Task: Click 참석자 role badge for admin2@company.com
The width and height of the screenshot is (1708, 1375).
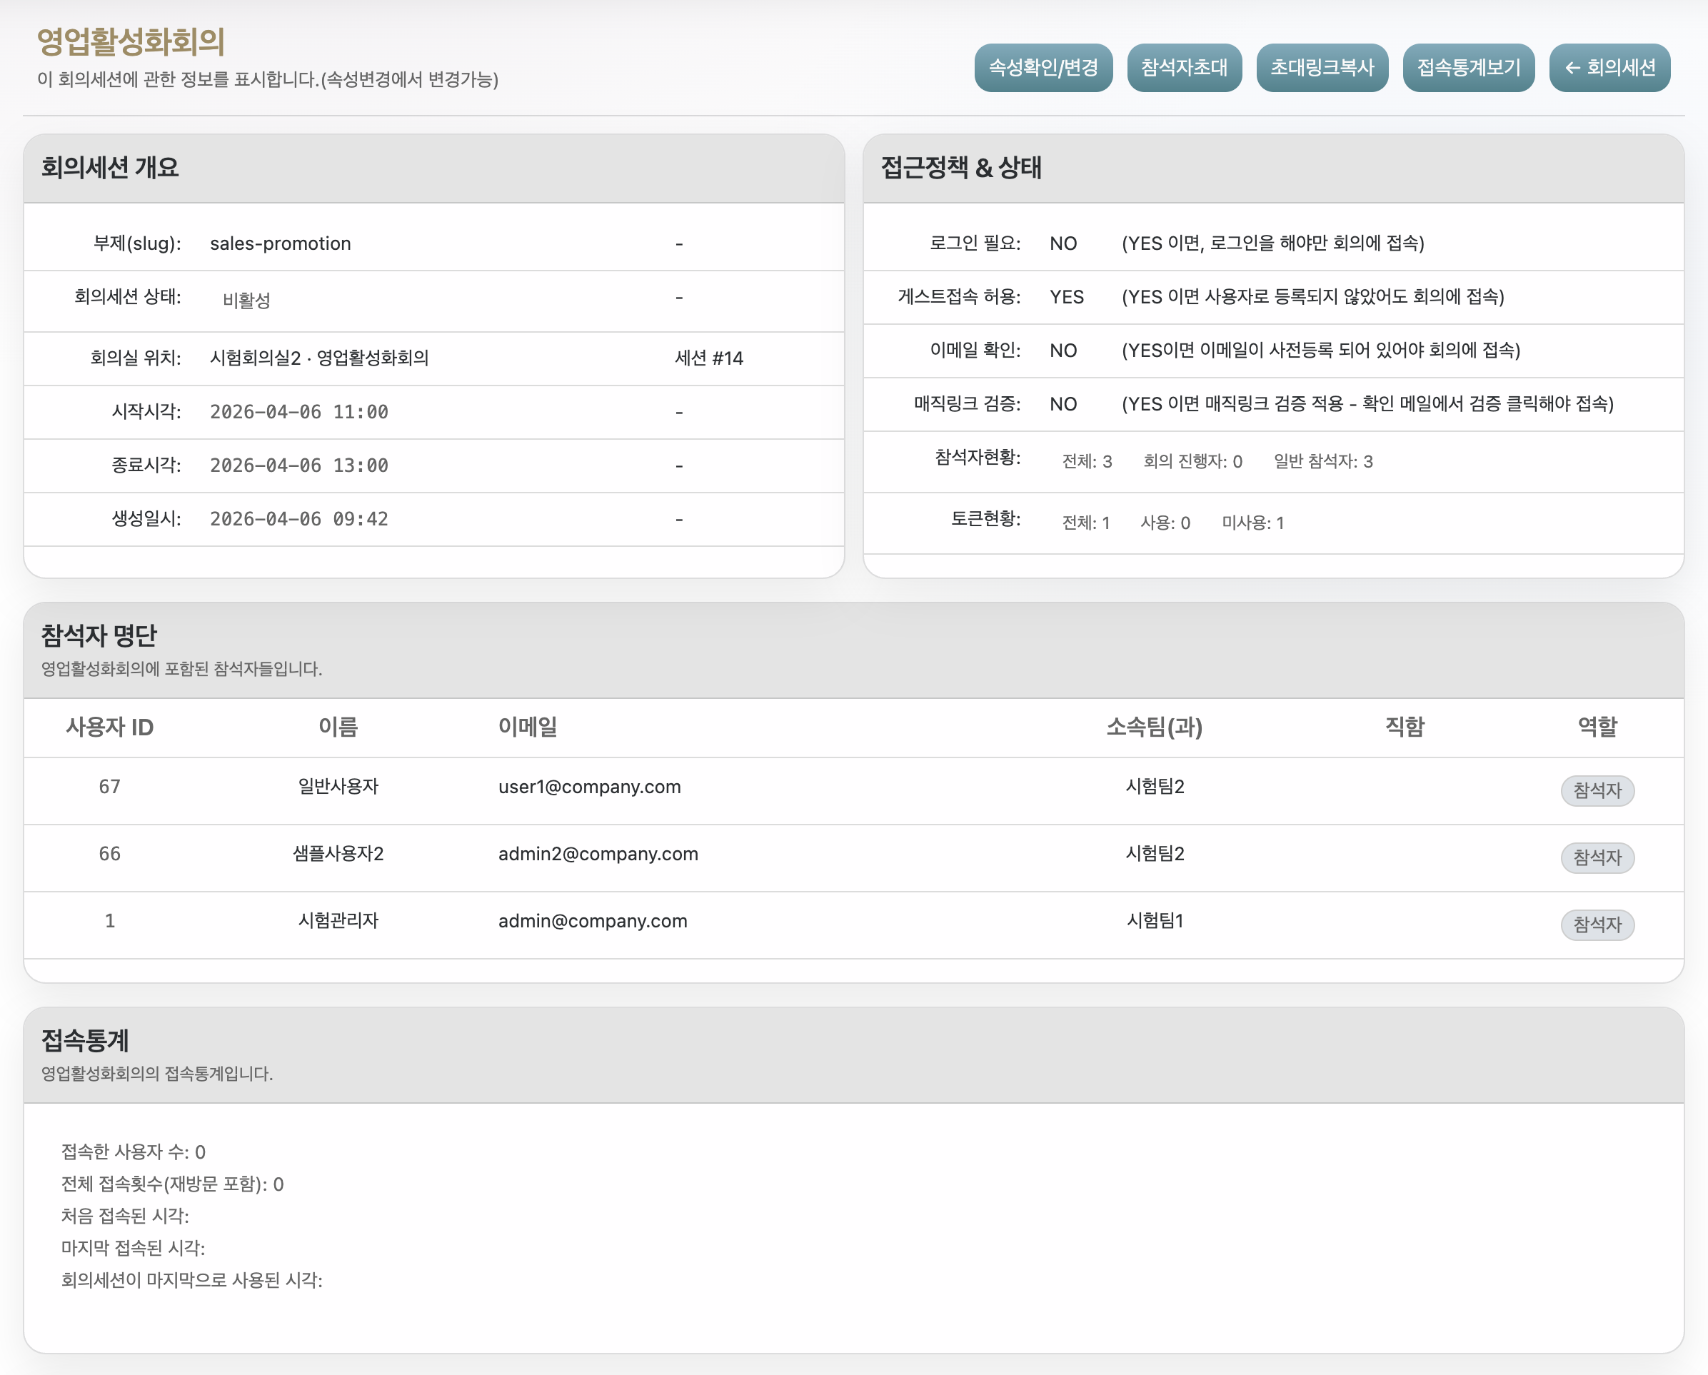Action: point(1597,857)
